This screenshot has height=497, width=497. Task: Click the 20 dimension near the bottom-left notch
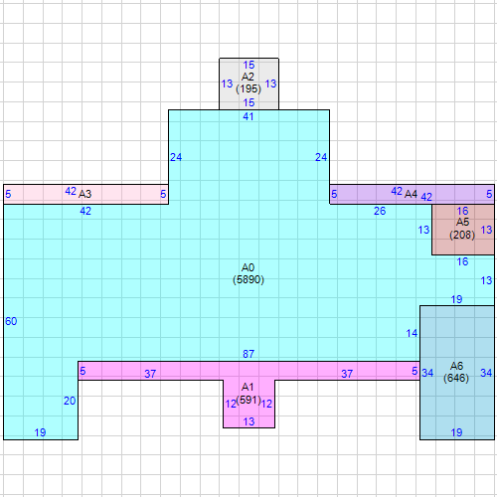(x=70, y=401)
